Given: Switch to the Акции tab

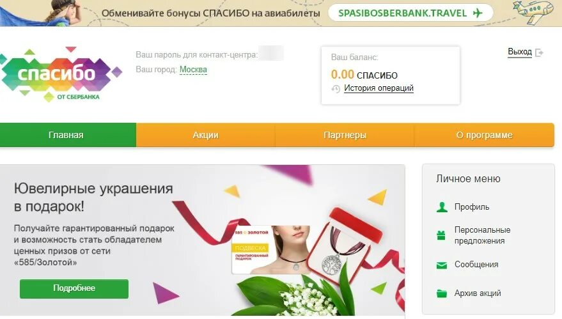Looking at the screenshot, I should (x=205, y=135).
